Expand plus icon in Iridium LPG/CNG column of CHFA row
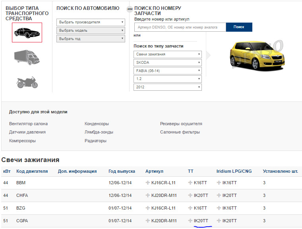Screen dimensions: 302x229 click(x=219, y=195)
